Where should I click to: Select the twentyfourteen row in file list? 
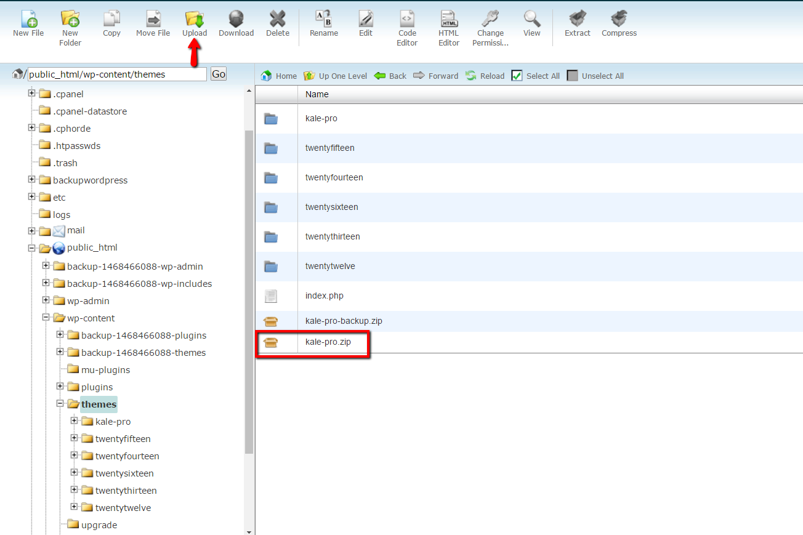tap(529, 177)
